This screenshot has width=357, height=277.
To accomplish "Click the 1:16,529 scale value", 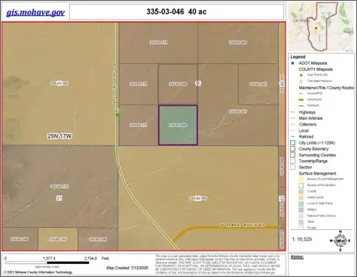I will (x=302, y=239).
